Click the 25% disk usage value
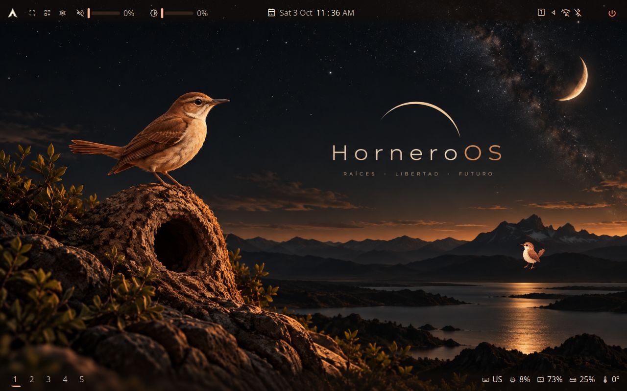Image resolution: width=627 pixels, height=391 pixels. pyautogui.click(x=587, y=379)
